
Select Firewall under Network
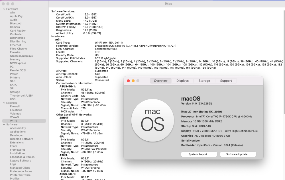click(15, 107)
